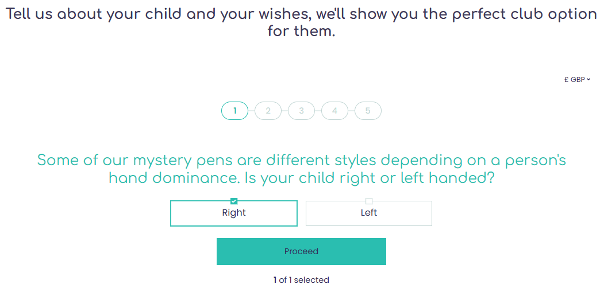Screen dimensions: 604x292
Task: Select the "Right" handed option box
Action: point(234,213)
